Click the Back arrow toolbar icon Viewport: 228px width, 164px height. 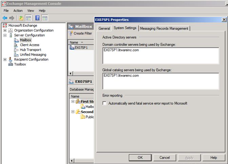5,18
